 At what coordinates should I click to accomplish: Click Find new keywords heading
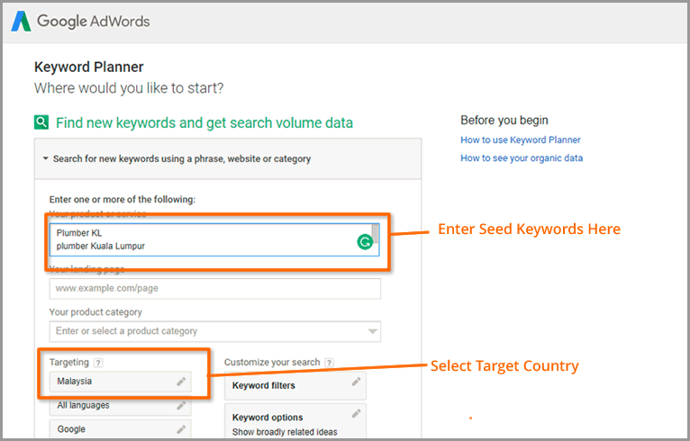pyautogui.click(x=204, y=122)
